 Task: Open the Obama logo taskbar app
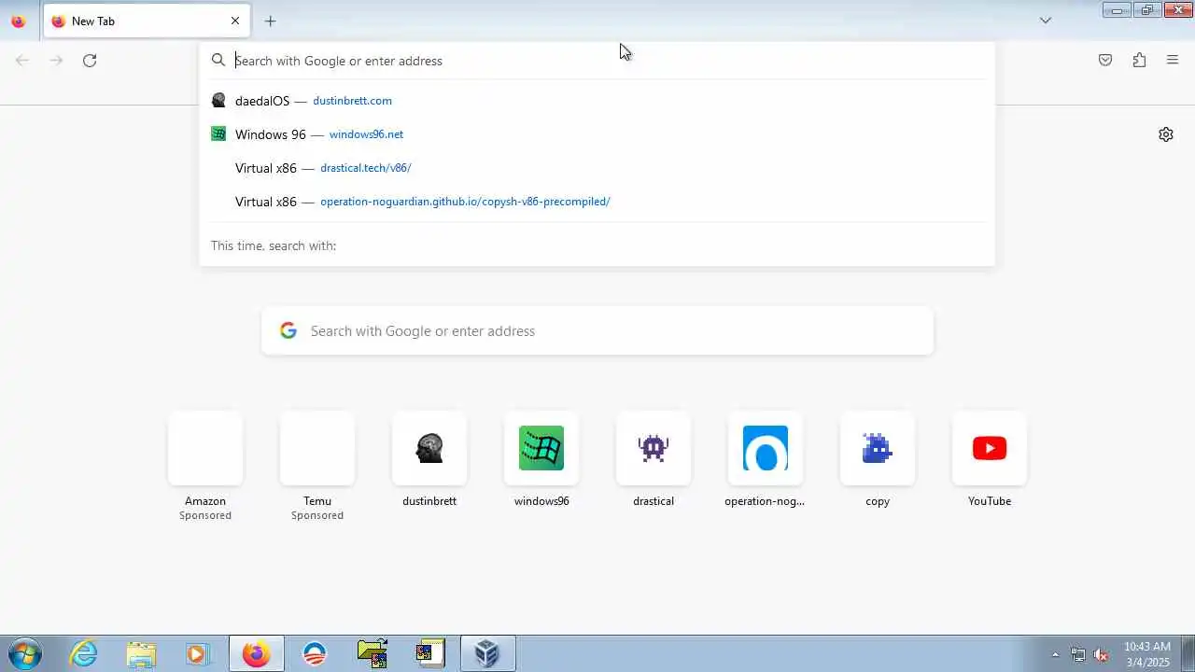tap(315, 653)
